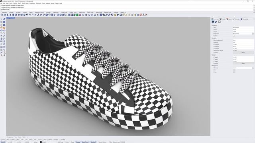
Task: Add a viewport tab with the plus icon
Action: click(x=27, y=137)
